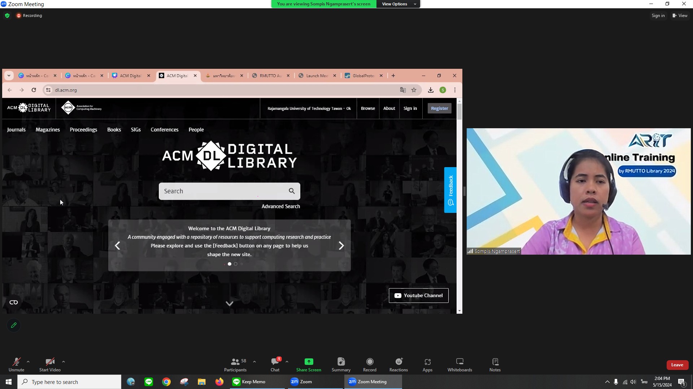Screen dimensions: 693x389
Task: Open browser downloads icon
Action: (431, 90)
